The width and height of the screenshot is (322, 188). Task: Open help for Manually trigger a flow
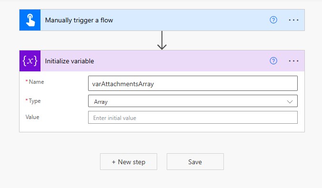(x=273, y=20)
